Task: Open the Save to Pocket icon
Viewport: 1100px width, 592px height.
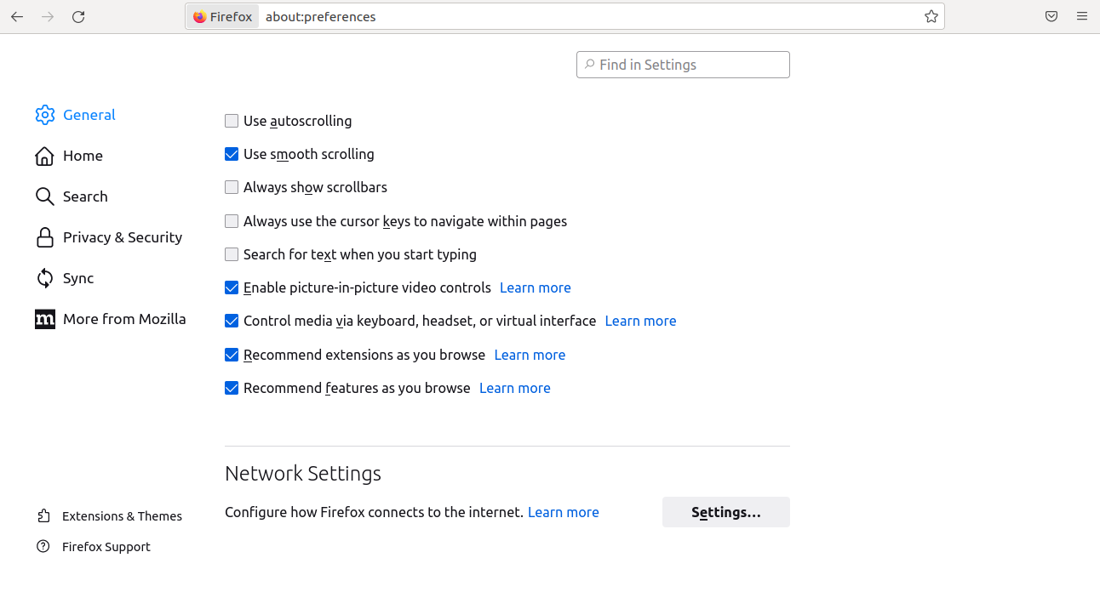Action: [x=1051, y=17]
